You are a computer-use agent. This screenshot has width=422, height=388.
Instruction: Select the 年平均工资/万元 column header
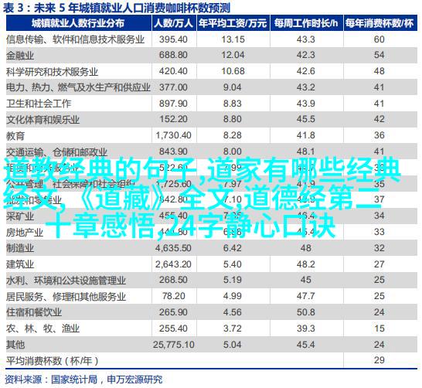(233, 24)
